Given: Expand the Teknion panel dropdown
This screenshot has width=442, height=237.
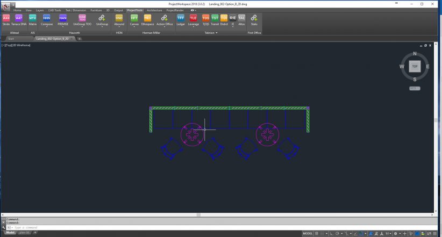Looking at the screenshot, I should point(216,33).
